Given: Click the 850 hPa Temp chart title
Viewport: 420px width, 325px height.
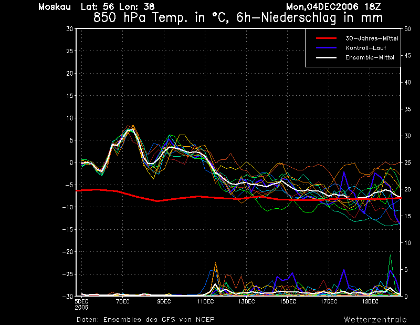Looking at the screenshot, I should [238, 17].
